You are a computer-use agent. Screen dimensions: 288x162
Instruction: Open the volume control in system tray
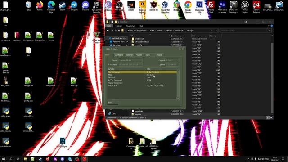pos(263,159)
